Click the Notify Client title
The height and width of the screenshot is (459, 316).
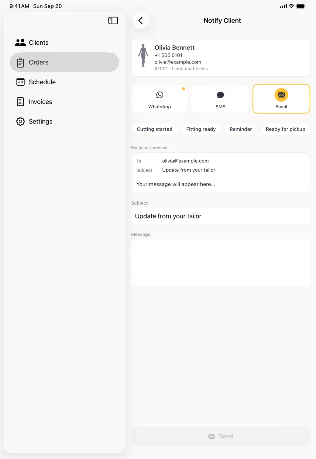[222, 21]
